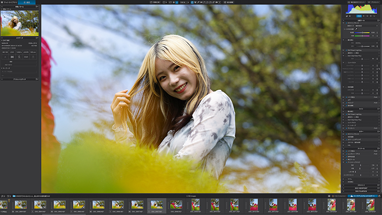Click the compare image button in toolbar

[155, 2]
